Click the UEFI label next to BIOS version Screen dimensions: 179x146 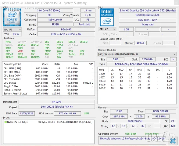point(86,113)
